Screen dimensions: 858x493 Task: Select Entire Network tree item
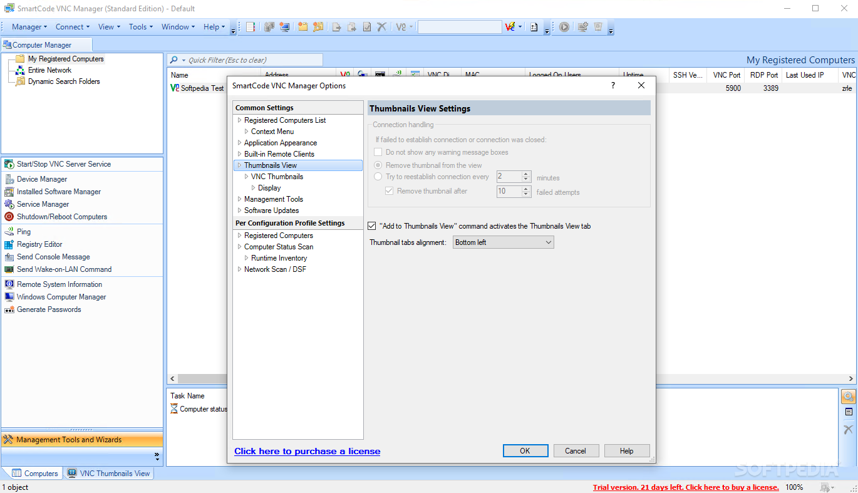click(49, 70)
